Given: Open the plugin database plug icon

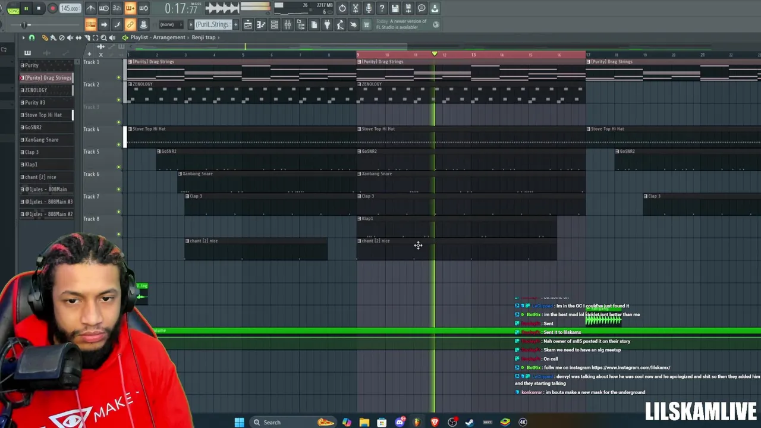Looking at the screenshot, I should (327, 24).
